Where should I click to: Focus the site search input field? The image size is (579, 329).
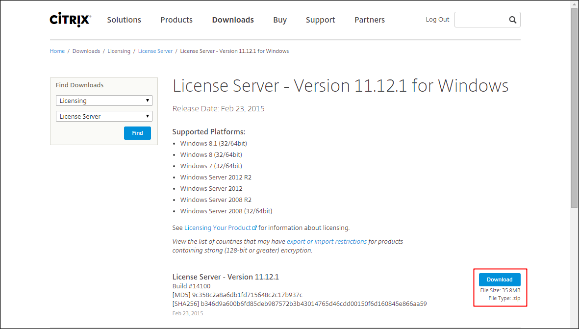(480, 20)
